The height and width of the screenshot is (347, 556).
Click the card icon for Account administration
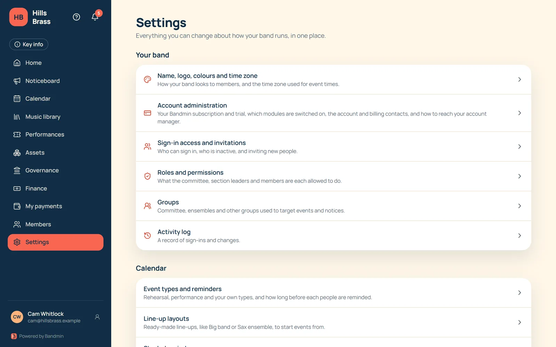(148, 113)
